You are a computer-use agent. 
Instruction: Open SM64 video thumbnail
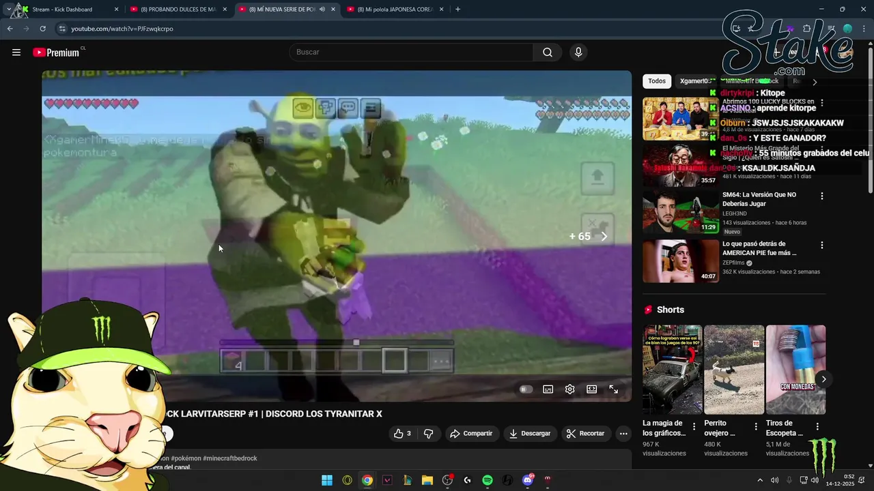point(681,211)
